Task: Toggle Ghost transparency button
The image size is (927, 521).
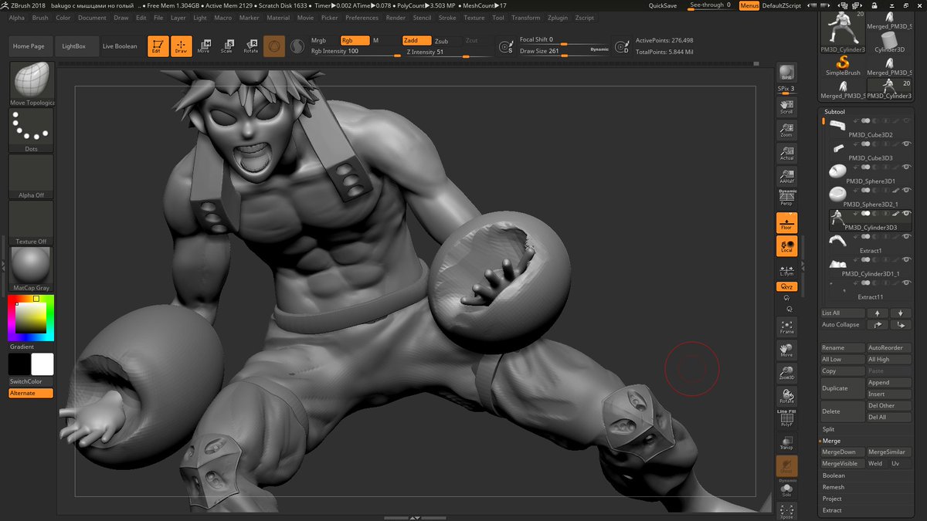Action: pyautogui.click(x=786, y=466)
